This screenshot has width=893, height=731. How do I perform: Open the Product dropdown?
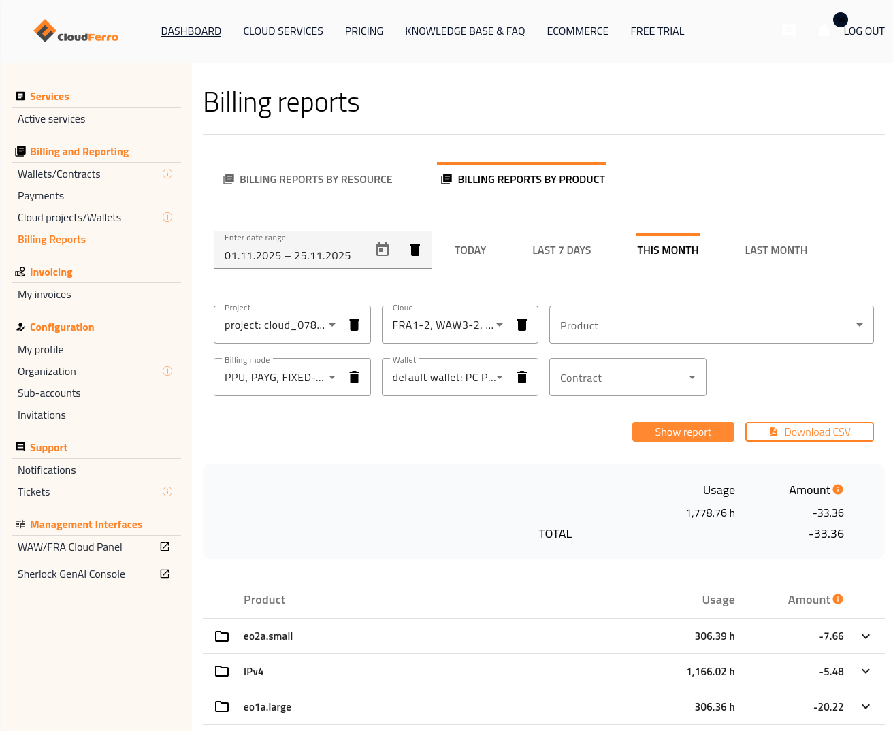[x=711, y=325]
